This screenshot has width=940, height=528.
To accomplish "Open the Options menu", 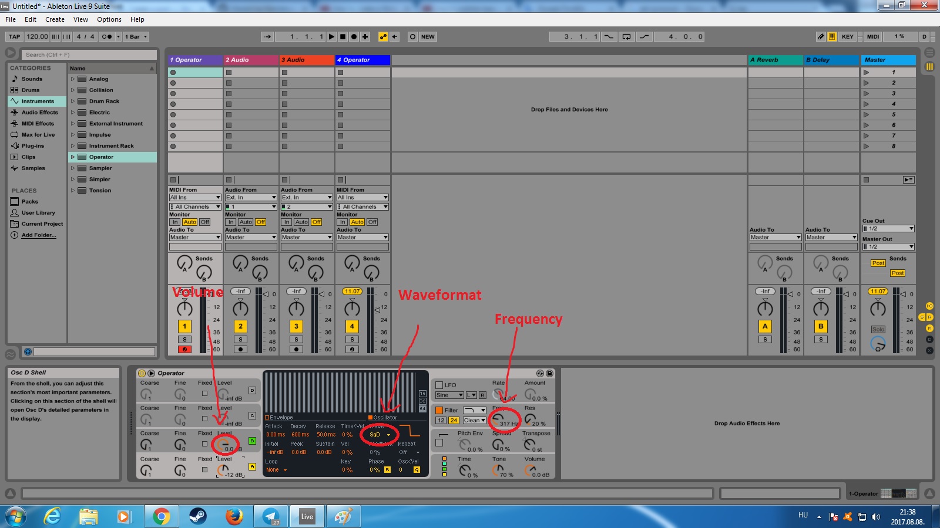I will (x=109, y=19).
